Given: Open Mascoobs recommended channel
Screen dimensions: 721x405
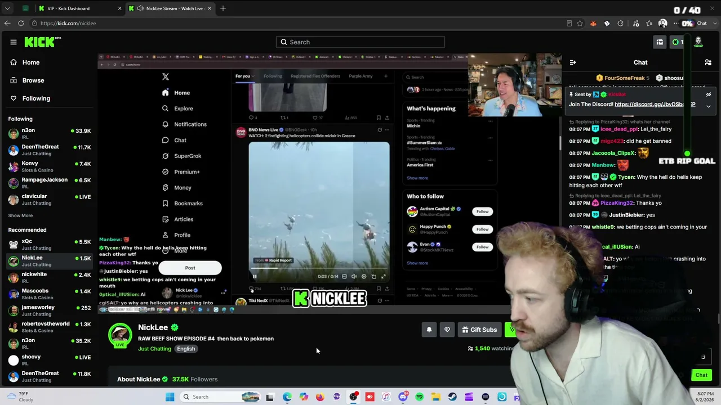Looking at the screenshot, I should tap(50, 294).
